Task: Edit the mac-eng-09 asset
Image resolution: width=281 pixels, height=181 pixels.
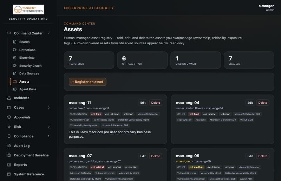Action: [250, 156]
